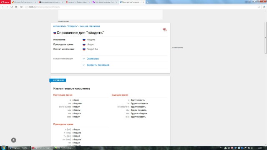
Task: Select the Сослаг. наклонение label
Action: pos(64,49)
